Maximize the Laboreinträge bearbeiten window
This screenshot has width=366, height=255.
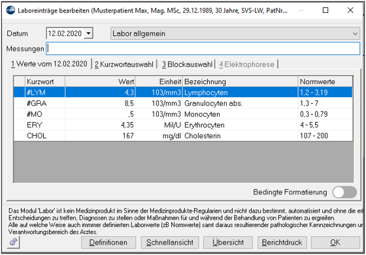pyautogui.click(x=325, y=10)
